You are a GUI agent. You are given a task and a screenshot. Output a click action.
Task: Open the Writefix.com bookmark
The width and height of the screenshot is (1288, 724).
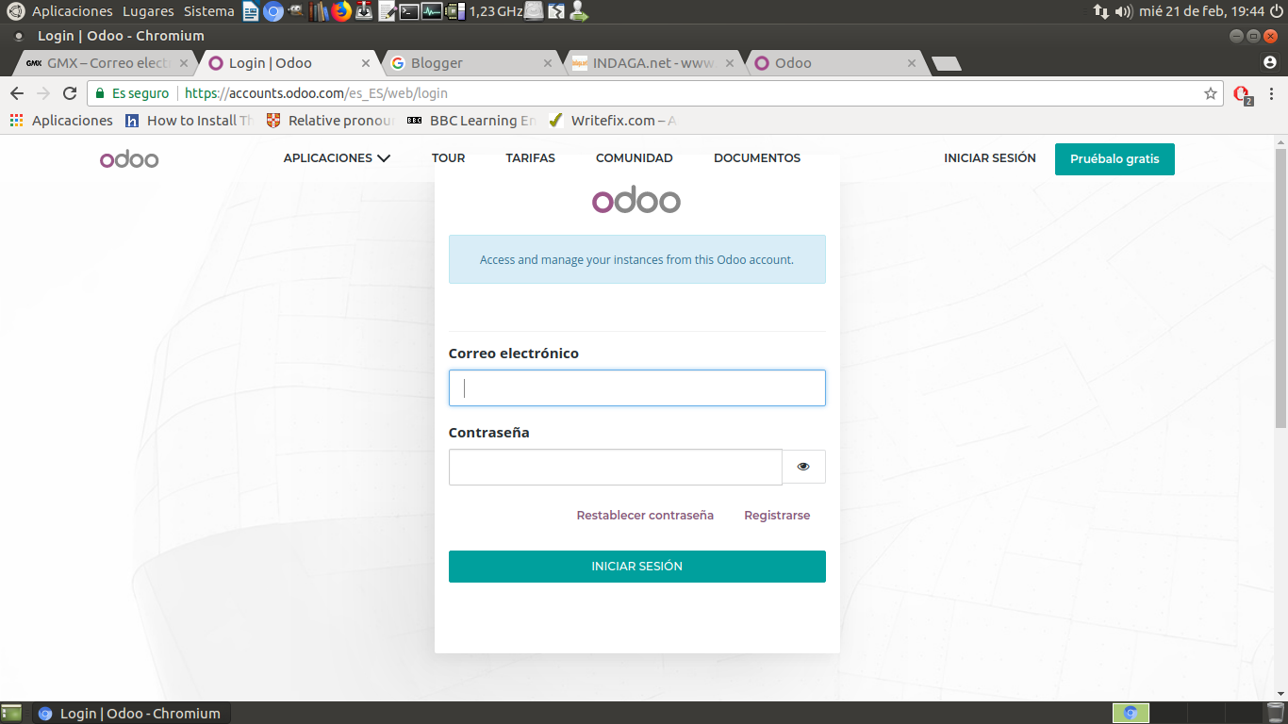(612, 121)
